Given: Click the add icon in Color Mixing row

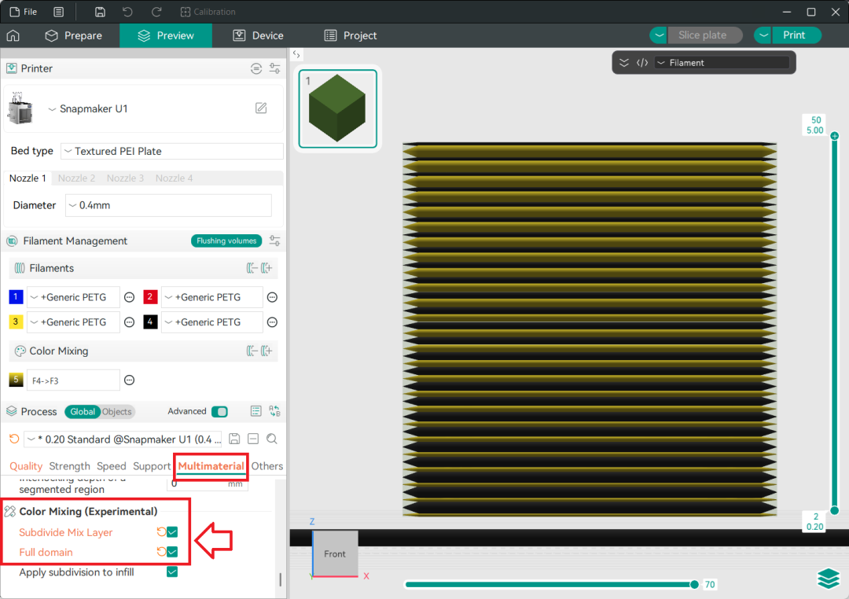Looking at the screenshot, I should tap(266, 351).
